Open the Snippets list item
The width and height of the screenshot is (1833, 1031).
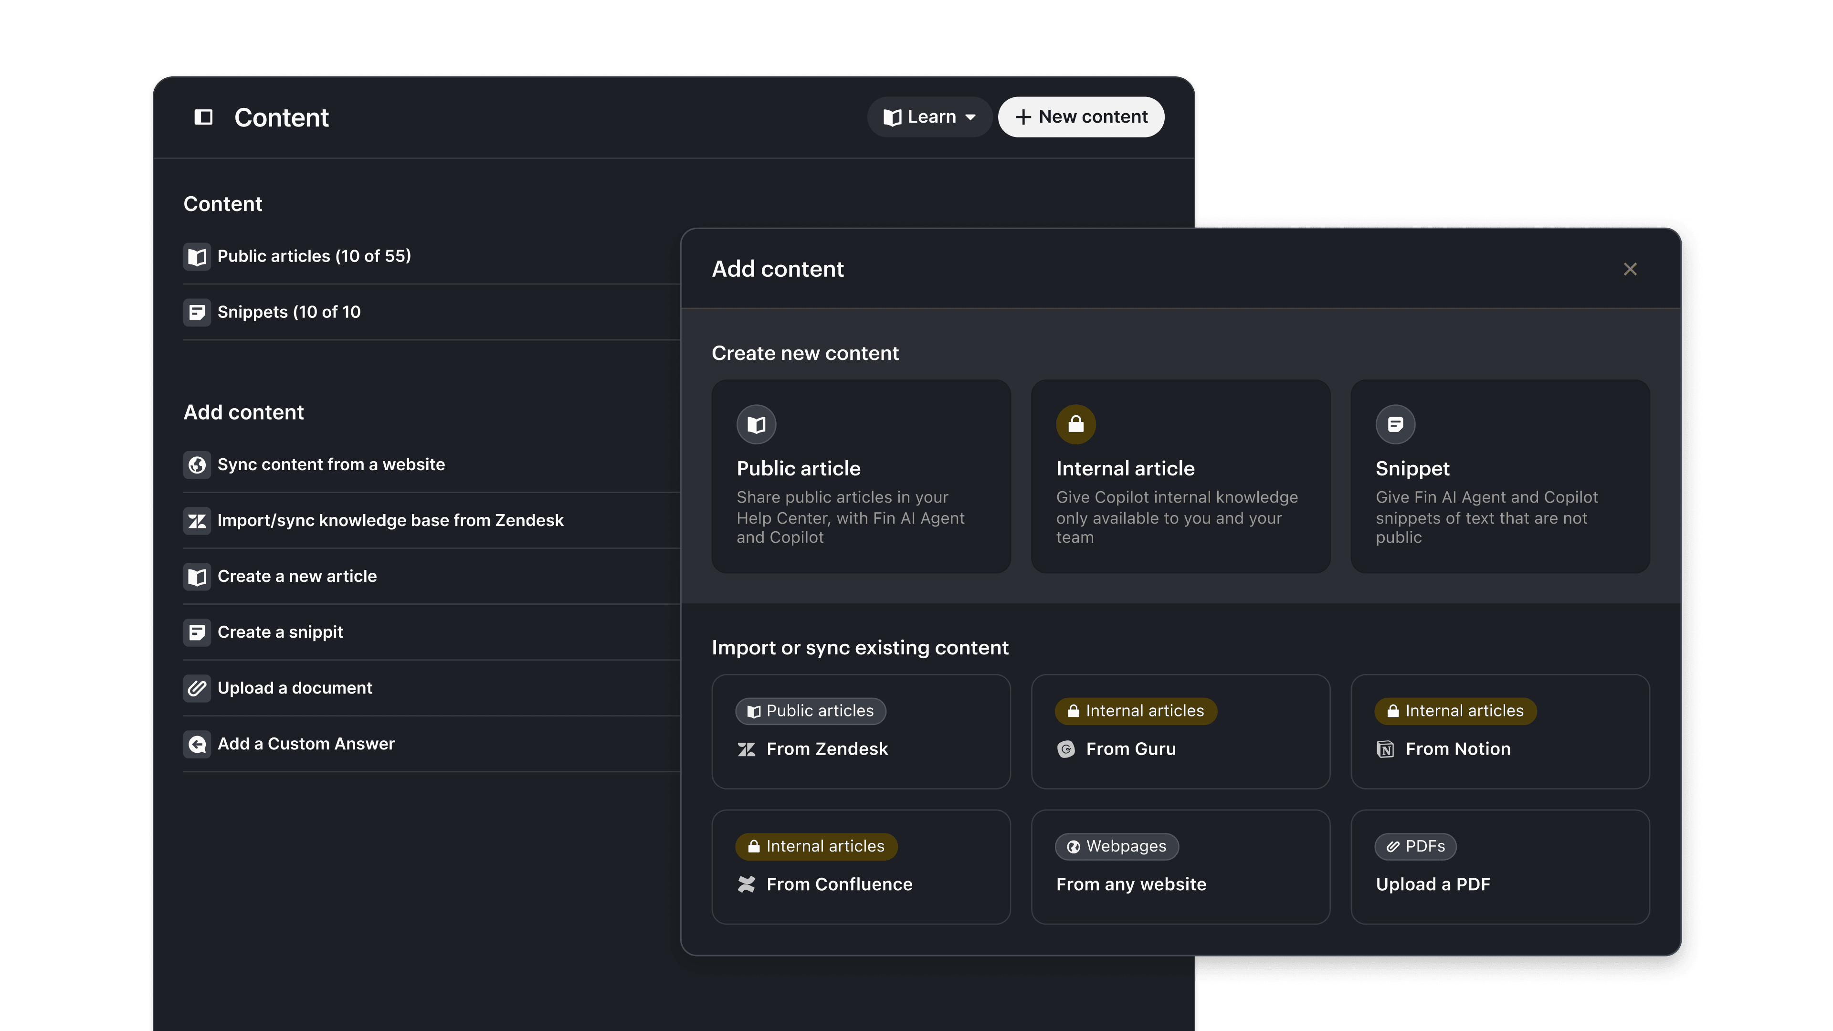288,312
